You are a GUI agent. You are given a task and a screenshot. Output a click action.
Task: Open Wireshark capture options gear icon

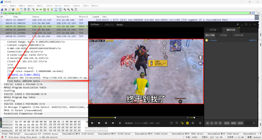pyautogui.click(x=13, y=10)
